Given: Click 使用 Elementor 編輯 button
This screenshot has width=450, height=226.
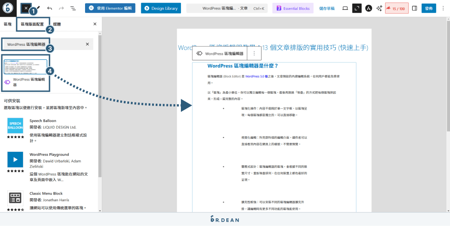Looking at the screenshot, I should pyautogui.click(x=110, y=8).
